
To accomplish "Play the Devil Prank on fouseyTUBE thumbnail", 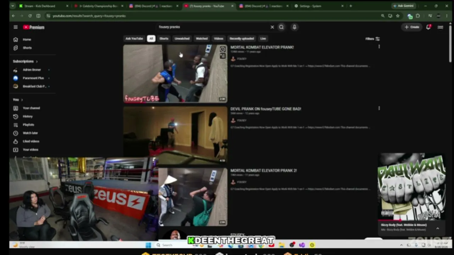I will pos(175,135).
